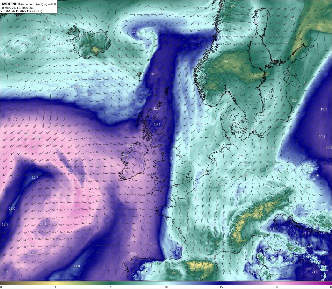Click the 23.5 value in the southwest Atlantic
Screen dimensions: 332x289
tap(31, 253)
